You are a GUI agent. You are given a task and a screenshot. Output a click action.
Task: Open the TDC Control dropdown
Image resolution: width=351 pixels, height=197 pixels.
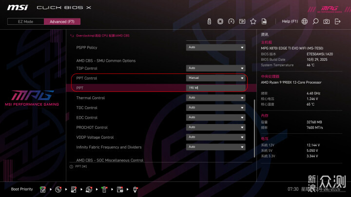pos(215,107)
